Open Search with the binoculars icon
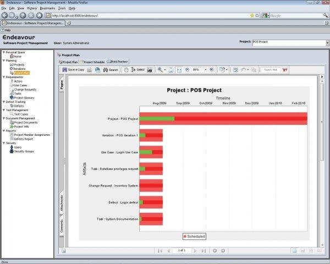The width and height of the screenshot is (330, 264). [111, 70]
